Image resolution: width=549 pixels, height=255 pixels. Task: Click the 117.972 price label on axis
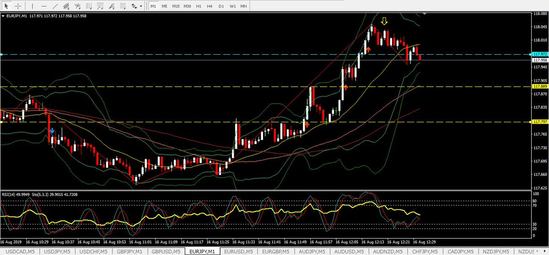(540, 54)
